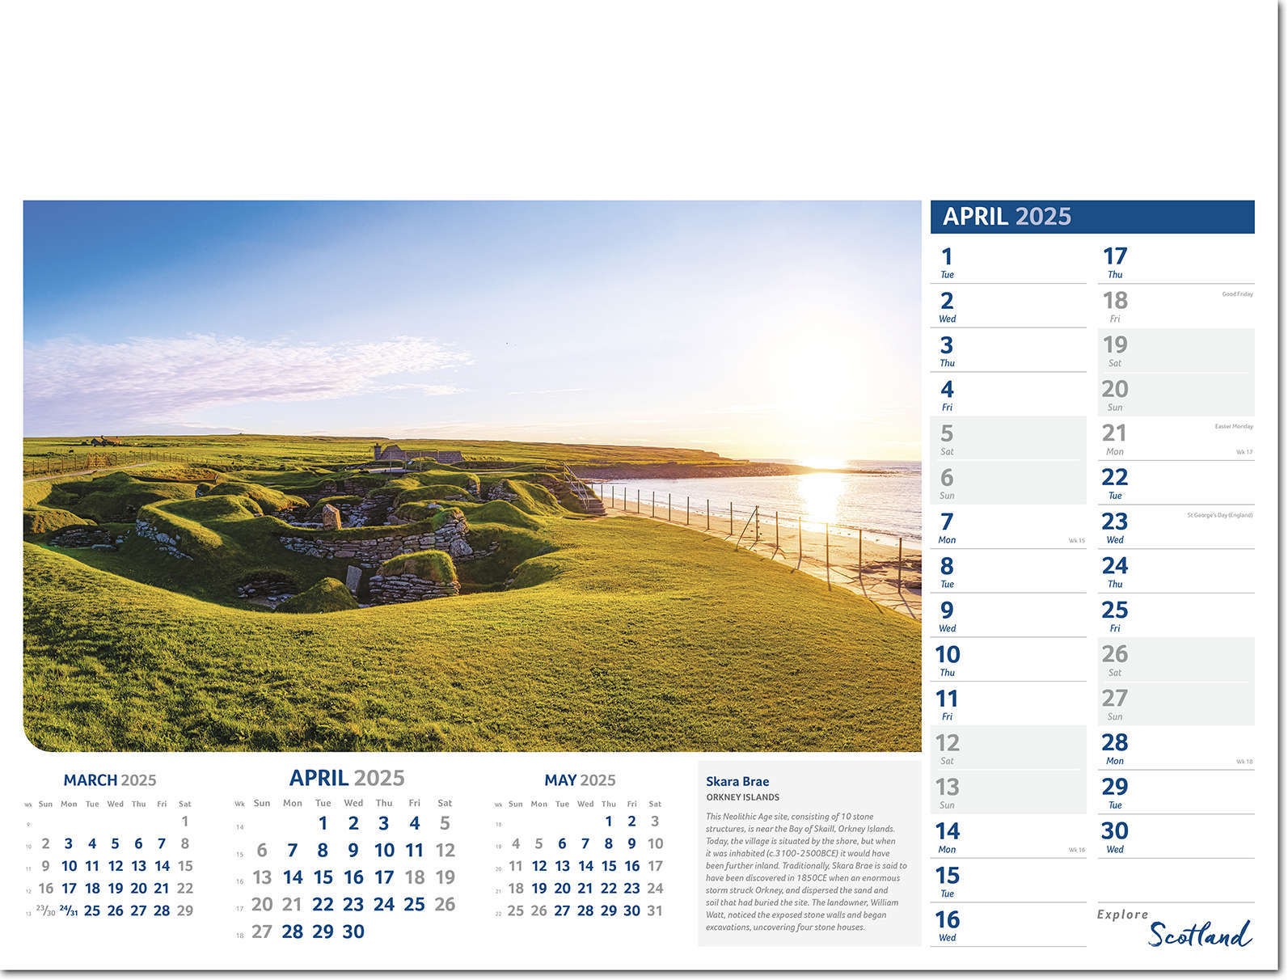1288x980 pixels.
Task: Select 27 Sun in the daily list
Action: tap(1176, 704)
